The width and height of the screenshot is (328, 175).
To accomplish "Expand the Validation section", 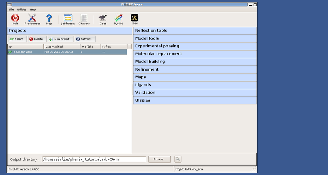I will click(x=195, y=93).
